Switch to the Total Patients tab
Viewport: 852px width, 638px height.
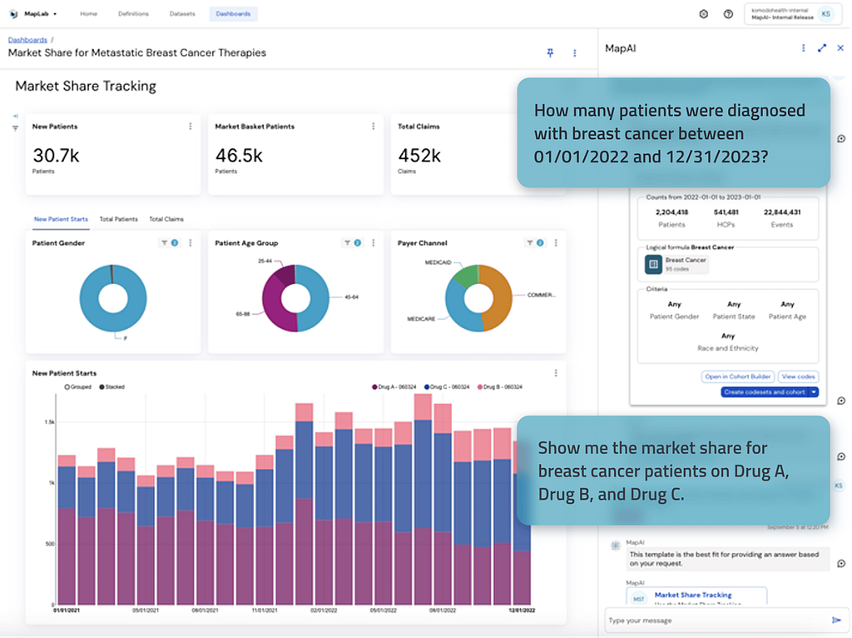(118, 219)
